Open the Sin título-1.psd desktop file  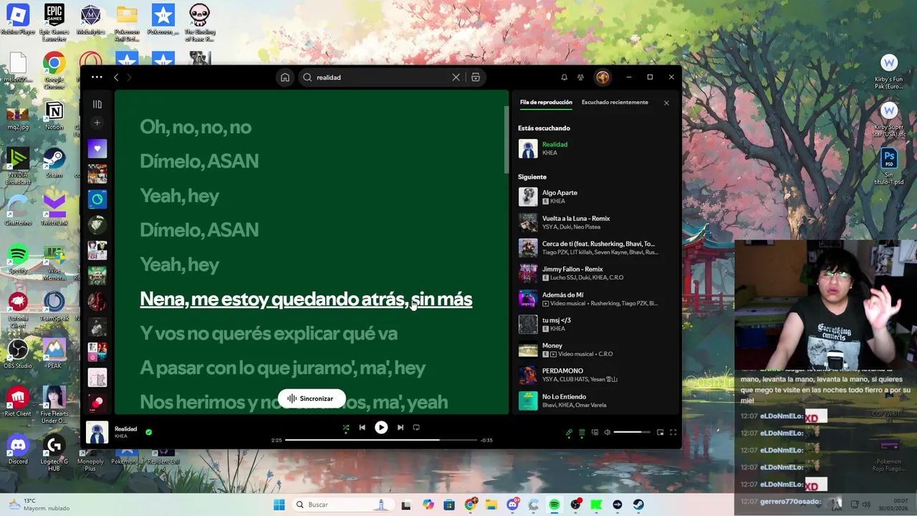tap(889, 168)
